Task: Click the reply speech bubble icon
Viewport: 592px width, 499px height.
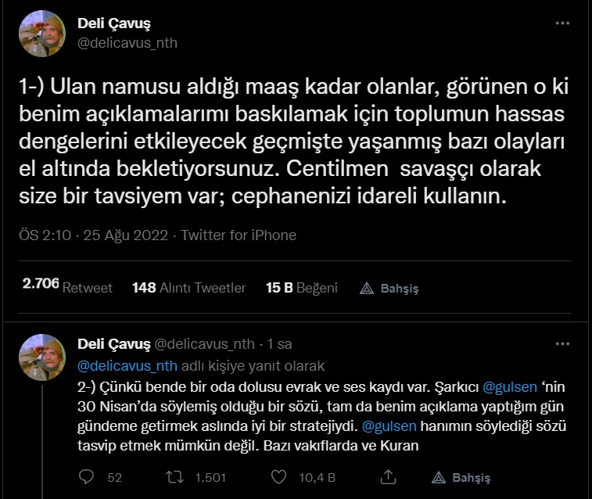Action: coord(86,477)
